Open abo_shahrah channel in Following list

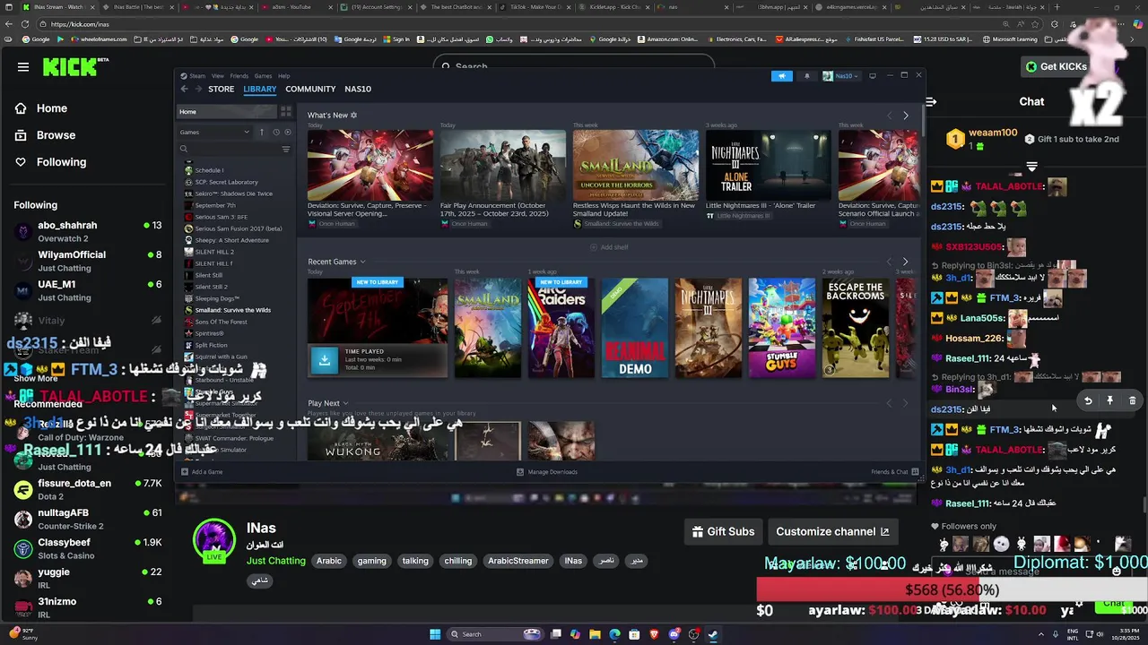[88, 231]
